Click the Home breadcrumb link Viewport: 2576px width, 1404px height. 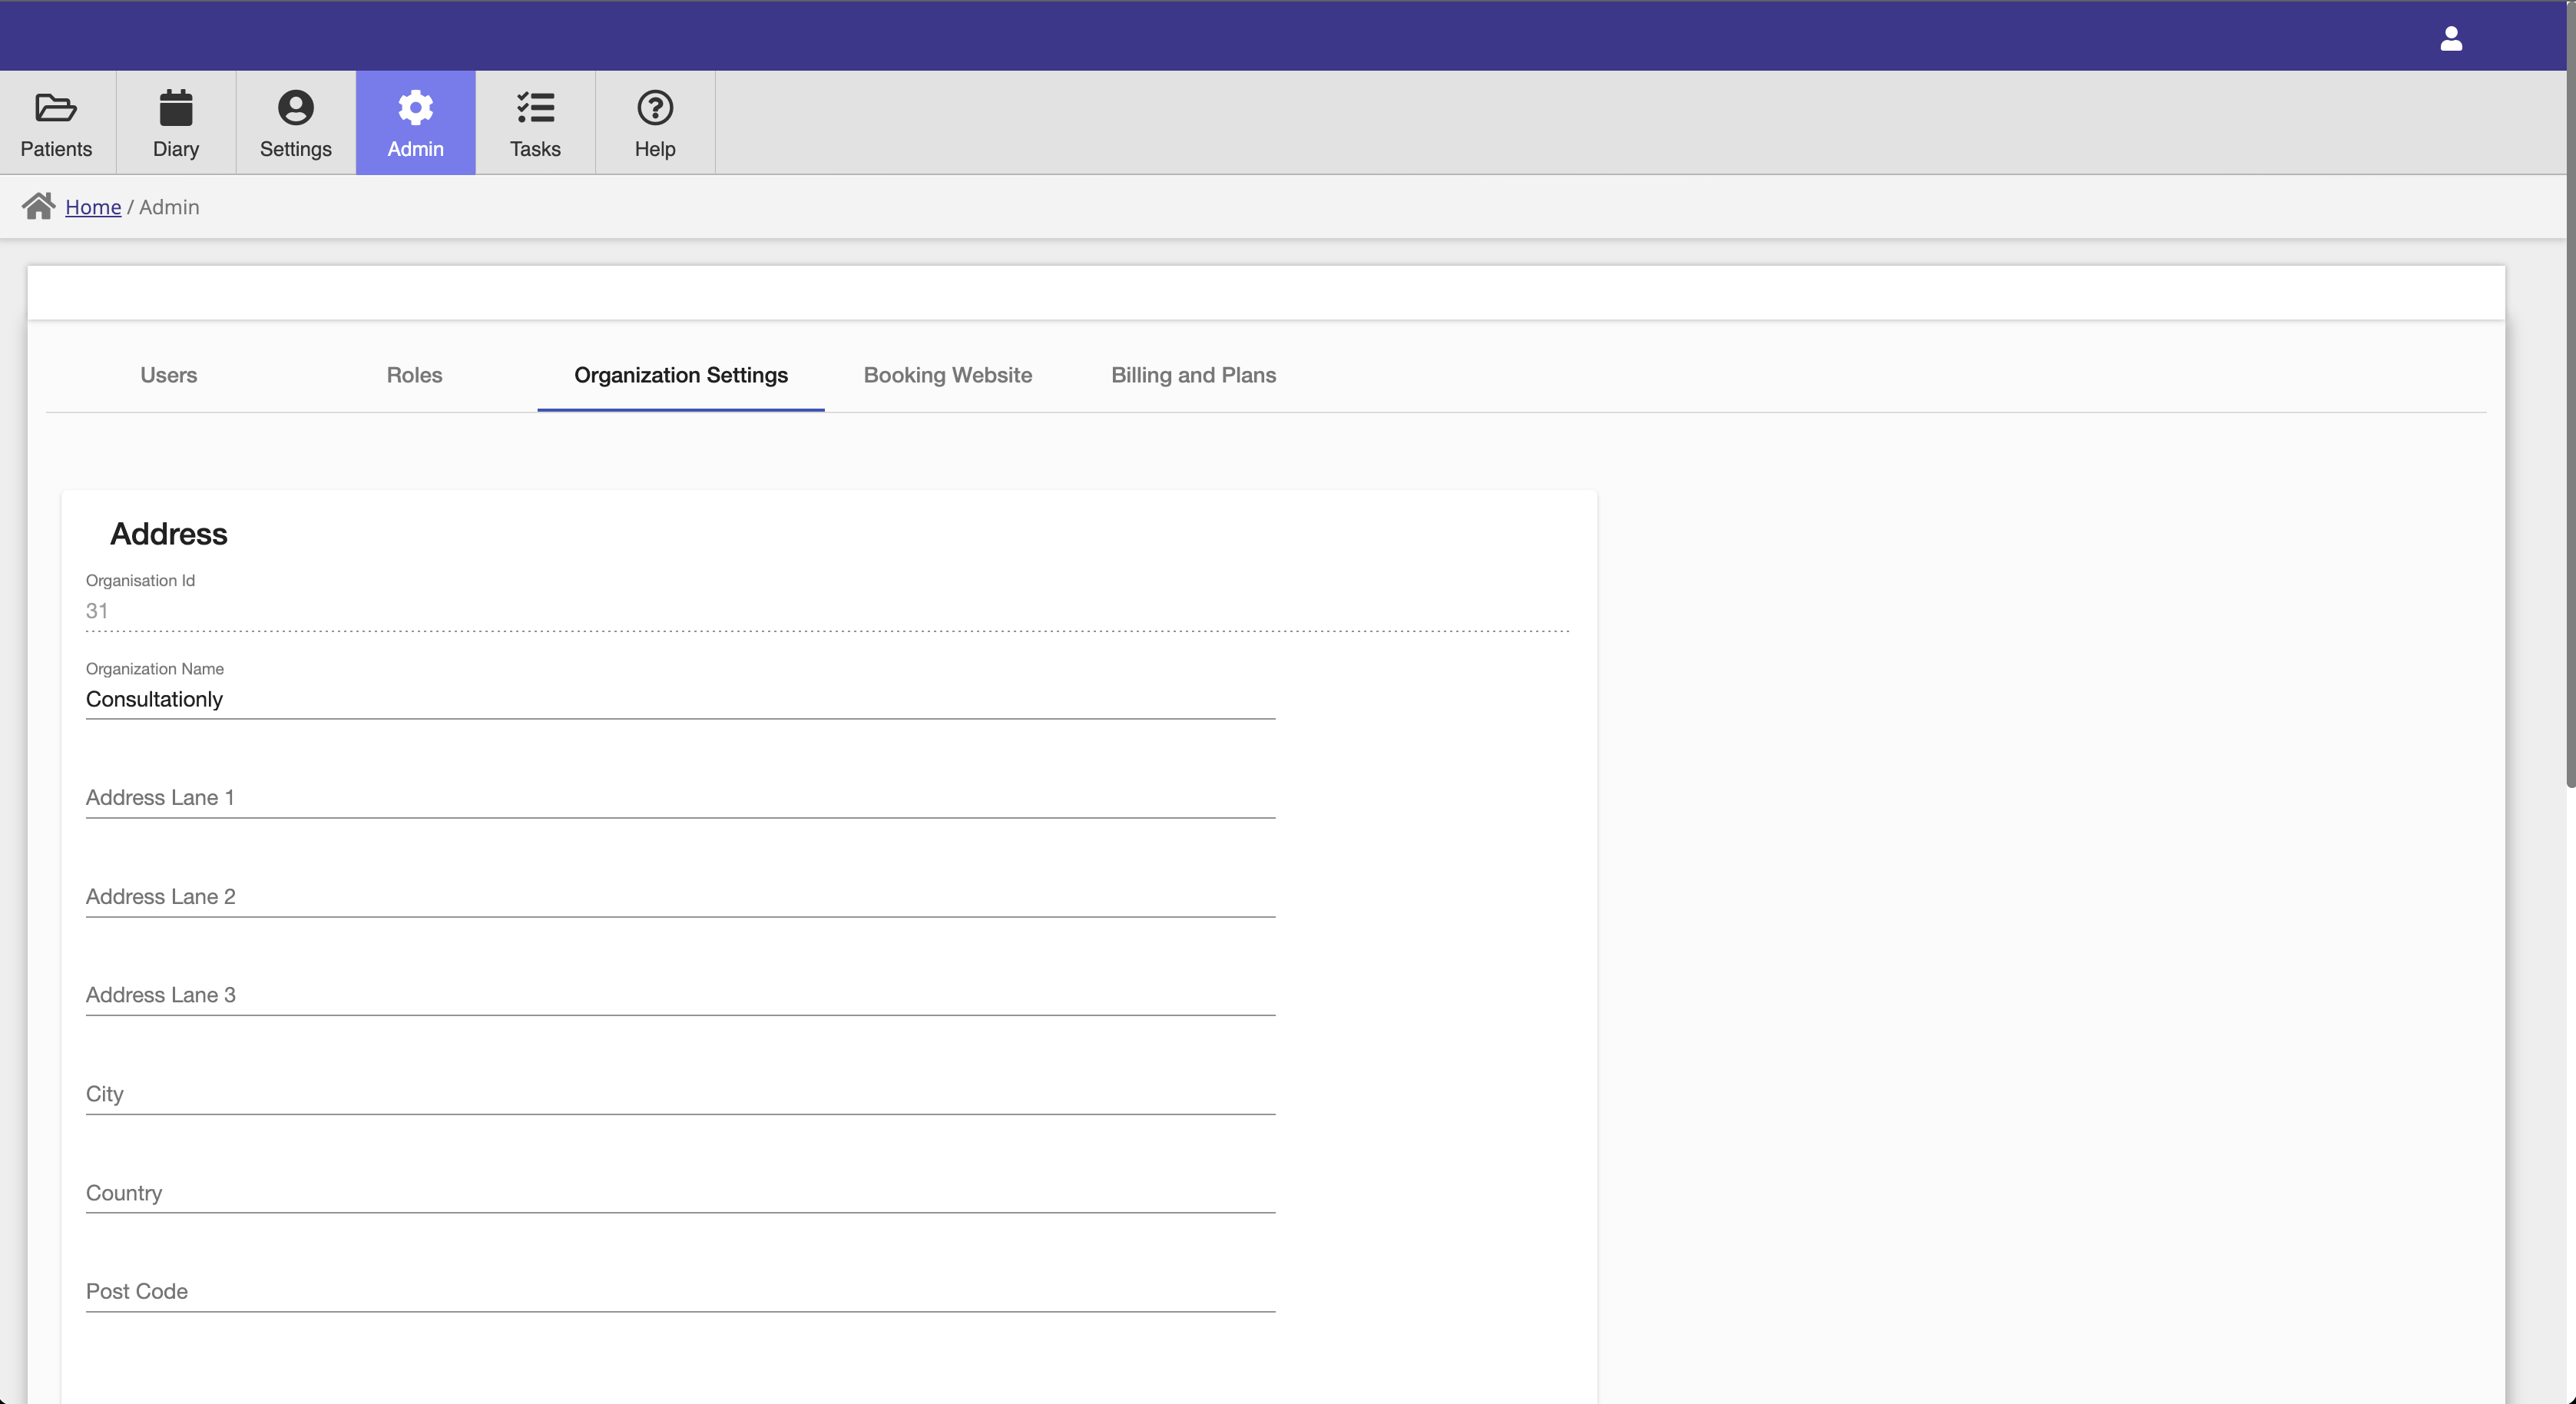[94, 207]
